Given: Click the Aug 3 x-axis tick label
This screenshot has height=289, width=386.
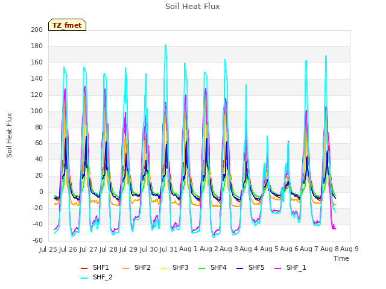Looking at the screenshot, I should point(229,249).
